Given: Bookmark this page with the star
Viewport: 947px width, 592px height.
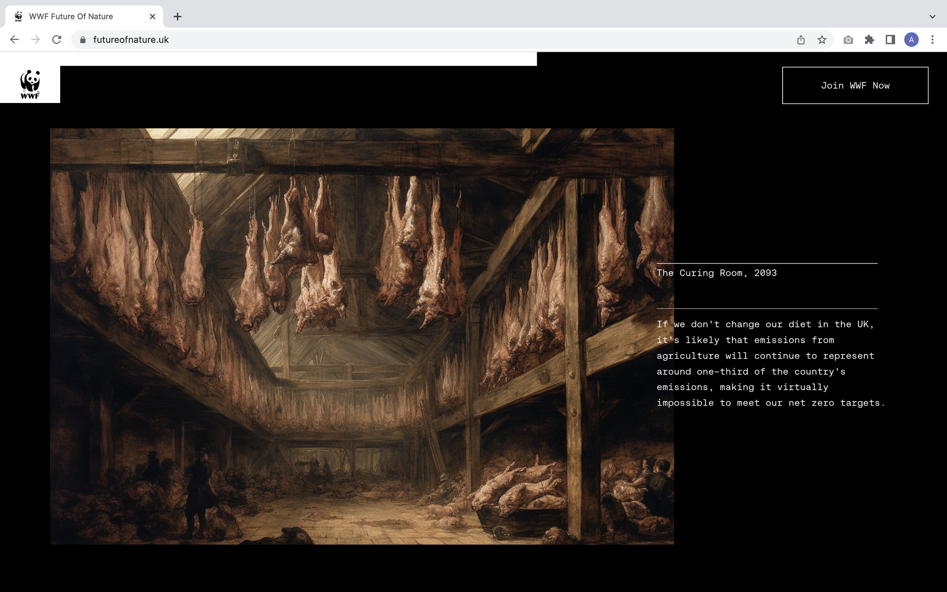Looking at the screenshot, I should [822, 39].
